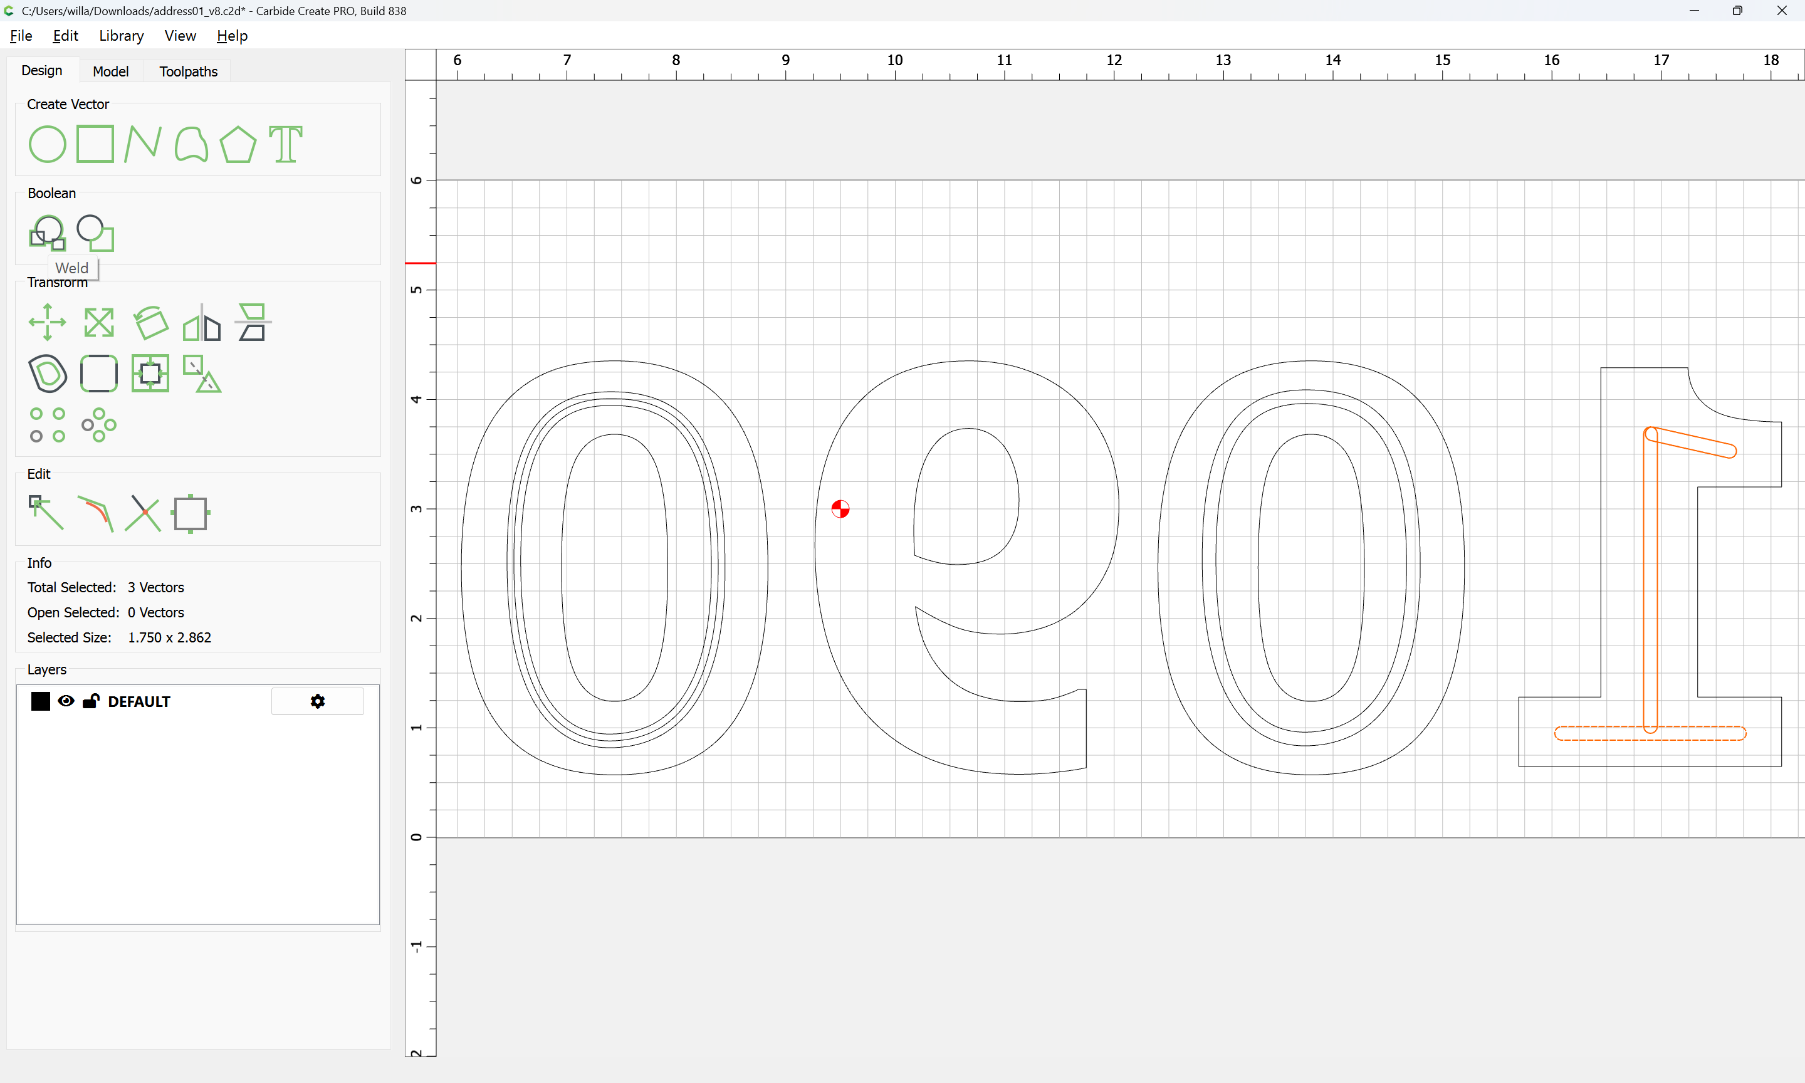
Task: Activate the Move transform tool
Action: [x=48, y=322]
